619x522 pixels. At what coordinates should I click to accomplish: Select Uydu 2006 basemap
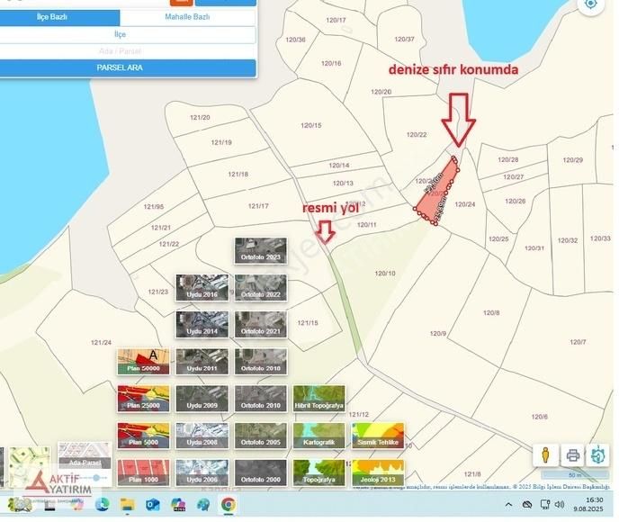coord(202,472)
